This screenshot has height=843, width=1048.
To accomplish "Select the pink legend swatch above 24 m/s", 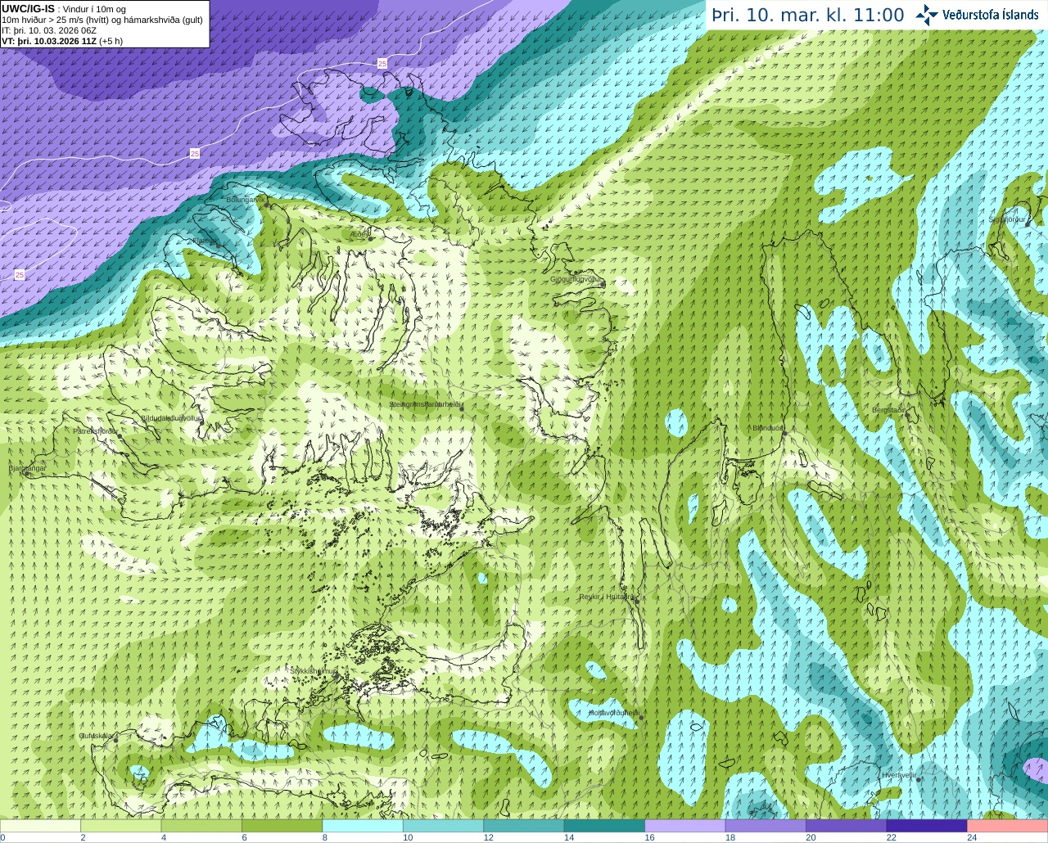I will pos(1008,826).
